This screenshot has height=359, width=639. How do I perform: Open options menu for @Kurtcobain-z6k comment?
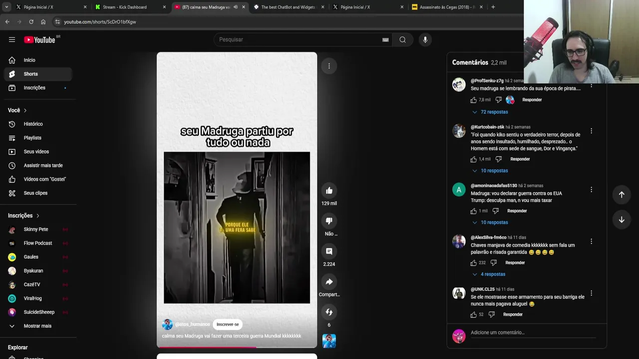click(x=592, y=131)
